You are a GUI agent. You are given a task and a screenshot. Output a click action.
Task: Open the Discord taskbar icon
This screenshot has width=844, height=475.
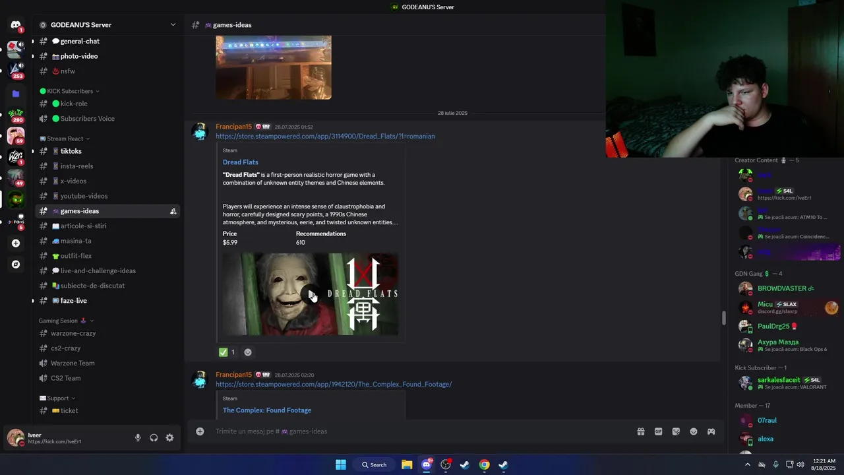pos(427,464)
